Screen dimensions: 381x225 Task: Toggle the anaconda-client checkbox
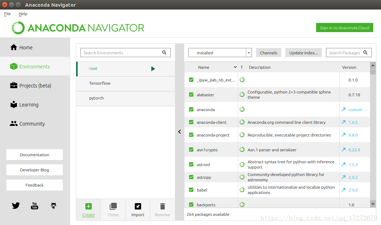point(191,122)
